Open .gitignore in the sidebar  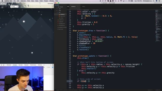point(61,22)
